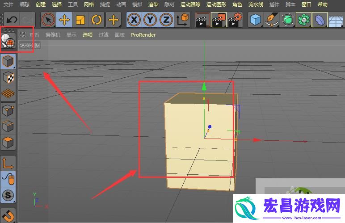Select the live selection cursor tool
The image size is (345, 223).
click(x=48, y=20)
